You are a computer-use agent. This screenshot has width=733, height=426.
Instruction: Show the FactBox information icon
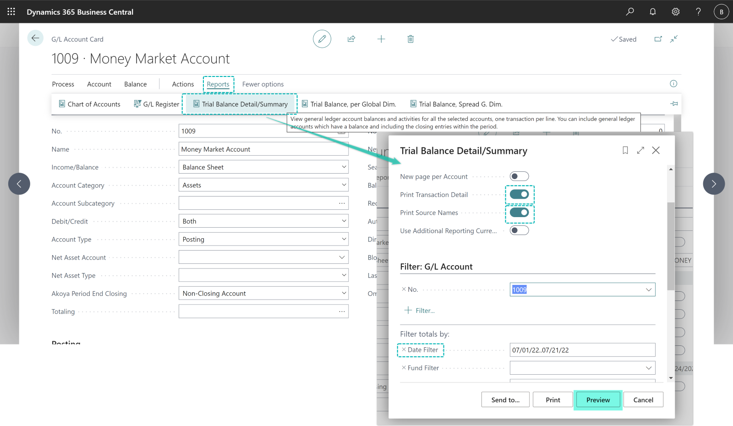pyautogui.click(x=673, y=83)
